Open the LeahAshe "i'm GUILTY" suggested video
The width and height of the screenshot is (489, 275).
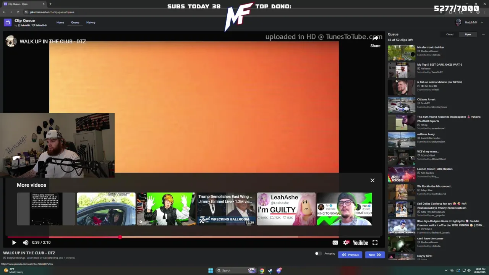pos(286,209)
